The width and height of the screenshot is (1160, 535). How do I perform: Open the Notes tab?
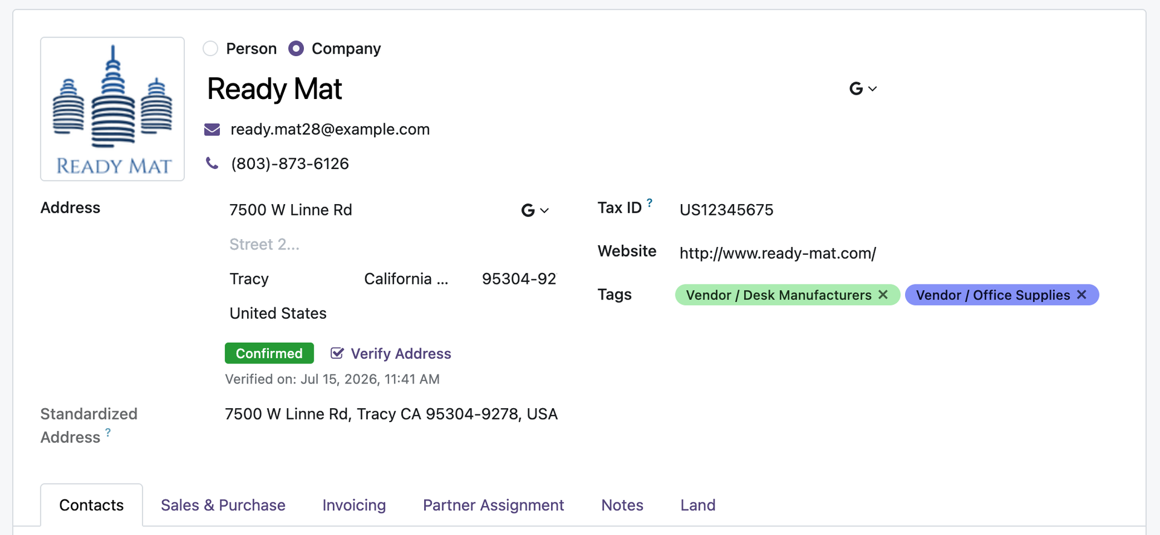(622, 505)
